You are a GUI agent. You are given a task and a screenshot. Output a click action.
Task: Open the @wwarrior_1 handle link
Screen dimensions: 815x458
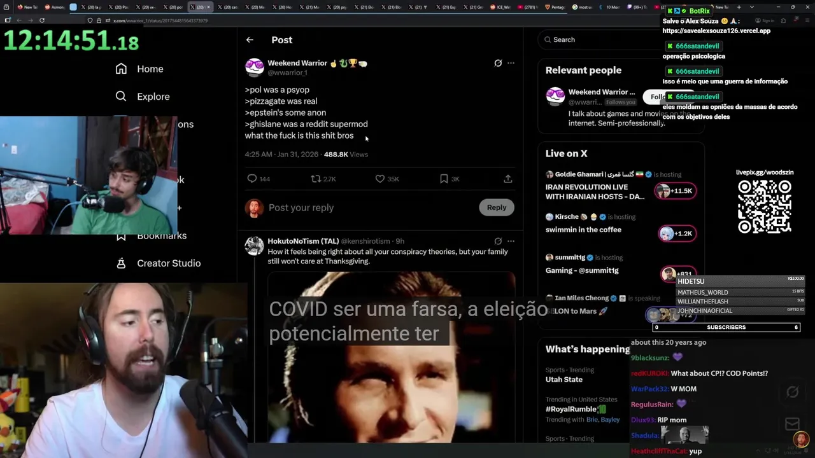[x=287, y=73]
